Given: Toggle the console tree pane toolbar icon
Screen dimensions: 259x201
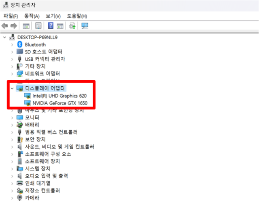Looking at the screenshot, I should [26, 26].
